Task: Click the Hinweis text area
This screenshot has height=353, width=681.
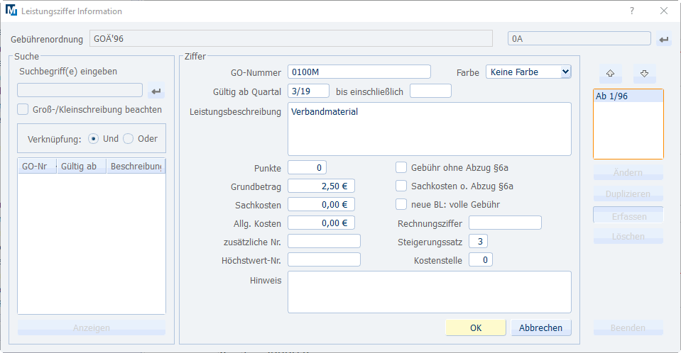Action: click(x=430, y=292)
